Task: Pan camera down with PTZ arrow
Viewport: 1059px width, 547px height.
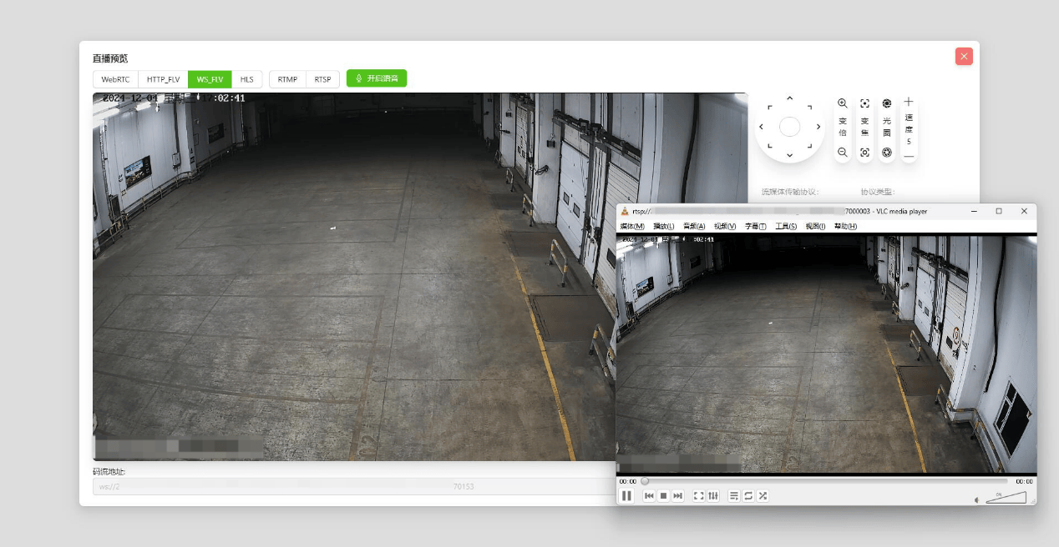Action: coord(790,155)
